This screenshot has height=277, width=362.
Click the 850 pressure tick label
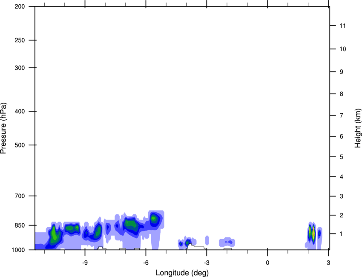19,225
